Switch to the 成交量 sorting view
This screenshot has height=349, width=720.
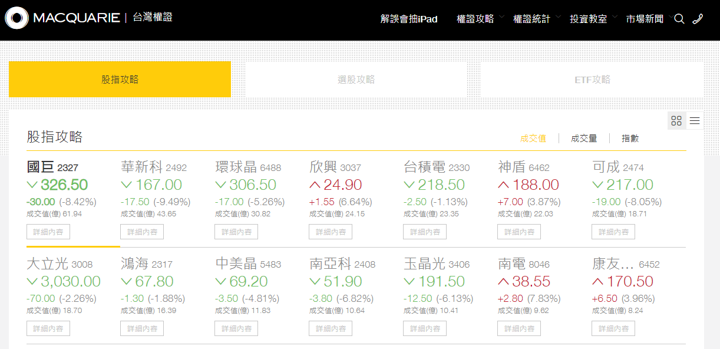pos(584,138)
